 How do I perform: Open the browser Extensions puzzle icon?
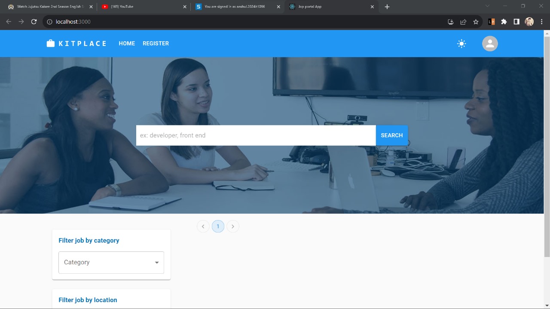[x=504, y=22]
